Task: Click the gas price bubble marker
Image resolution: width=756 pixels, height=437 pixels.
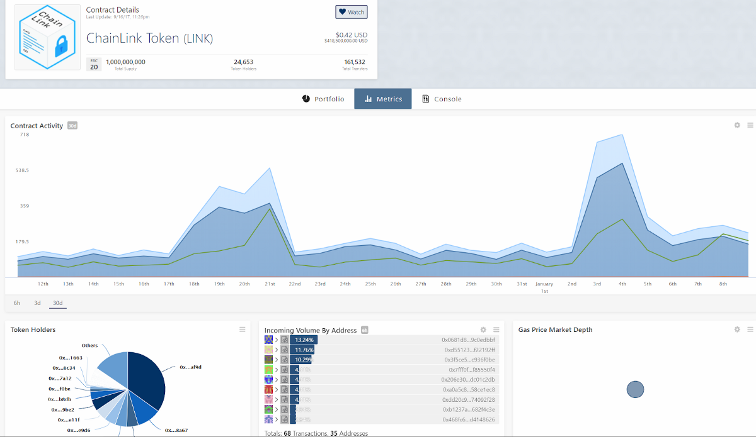Action: [x=635, y=389]
